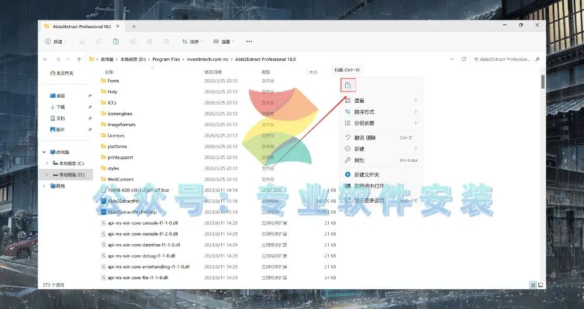Sort by Date modified column header
The width and height of the screenshot is (584, 309).
click(x=213, y=72)
